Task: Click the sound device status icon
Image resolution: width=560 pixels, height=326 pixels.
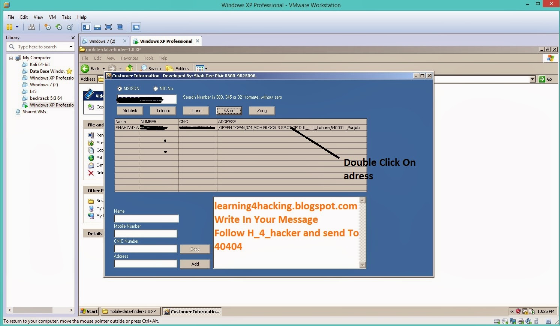Action: (x=529, y=321)
